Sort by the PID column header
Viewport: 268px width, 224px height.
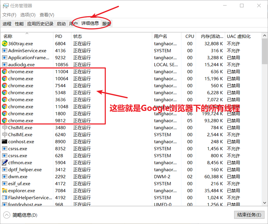(x=62, y=36)
